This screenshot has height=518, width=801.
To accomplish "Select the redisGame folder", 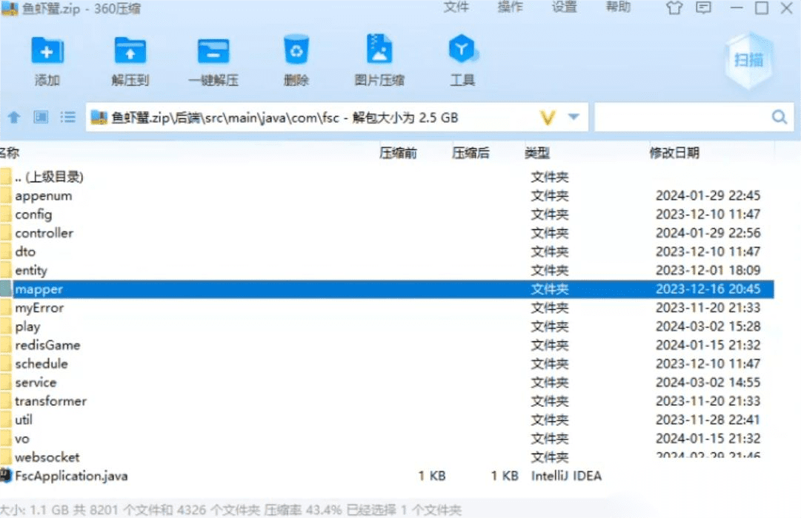I will [387, 345].
